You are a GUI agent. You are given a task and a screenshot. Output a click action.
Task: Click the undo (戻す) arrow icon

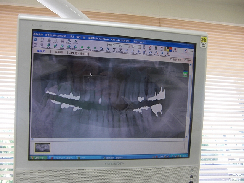coord(35,44)
